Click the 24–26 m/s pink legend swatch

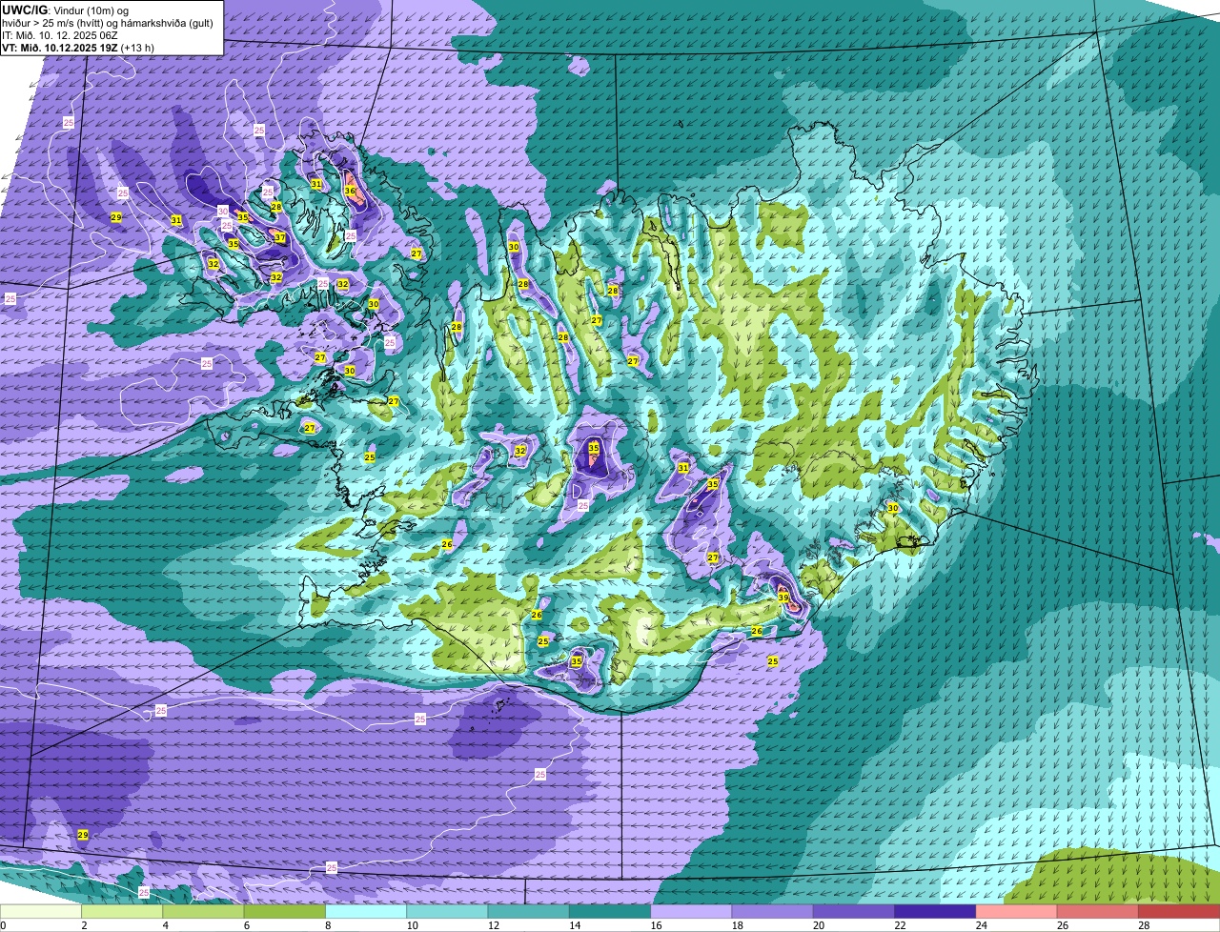[1018, 911]
